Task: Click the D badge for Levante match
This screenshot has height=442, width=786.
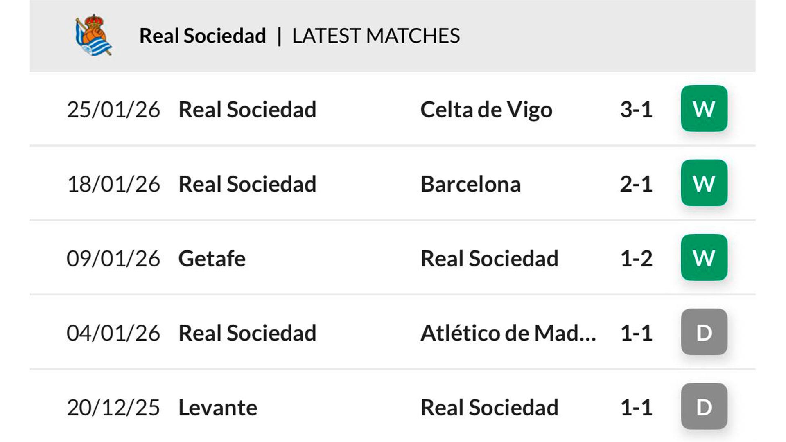Action: coord(704,406)
